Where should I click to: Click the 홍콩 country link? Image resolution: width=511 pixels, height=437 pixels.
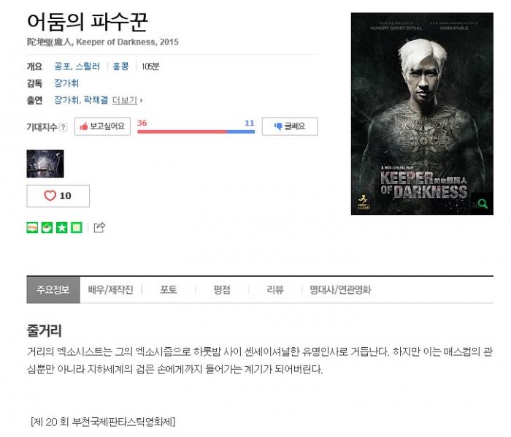pos(120,66)
